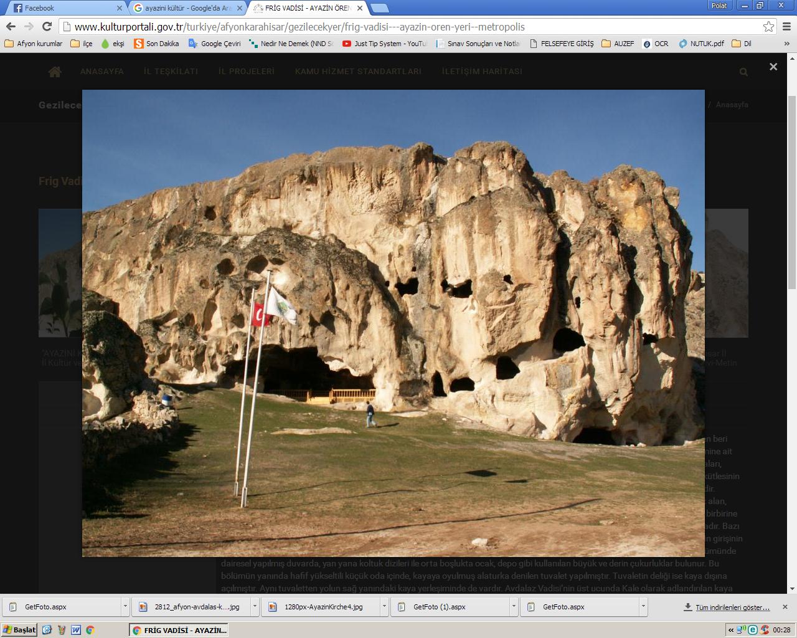
Task: Click the browser back arrow
Action: point(11,26)
